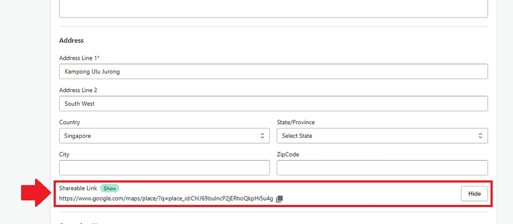
Task: Expand the Select State dropdown
Action: click(382, 136)
